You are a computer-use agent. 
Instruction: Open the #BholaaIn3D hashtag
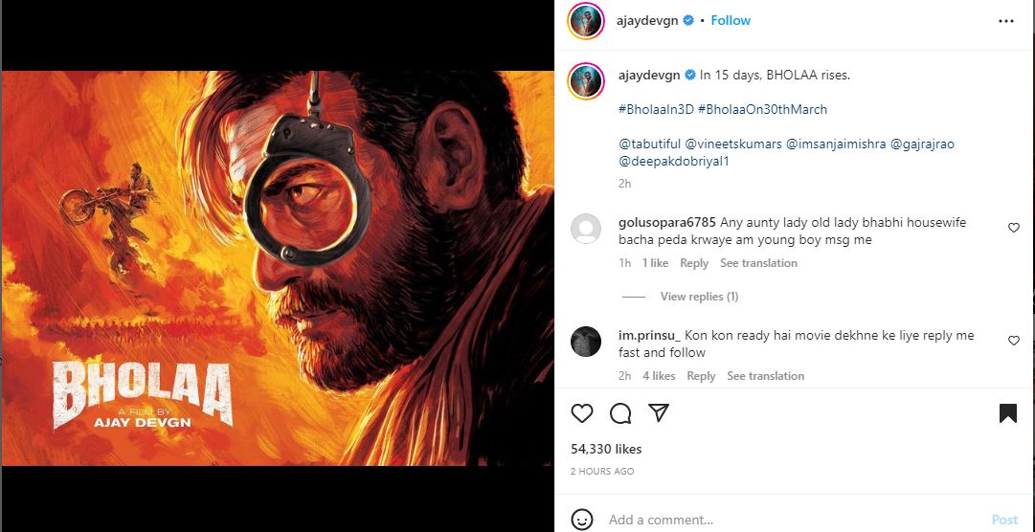(x=655, y=109)
